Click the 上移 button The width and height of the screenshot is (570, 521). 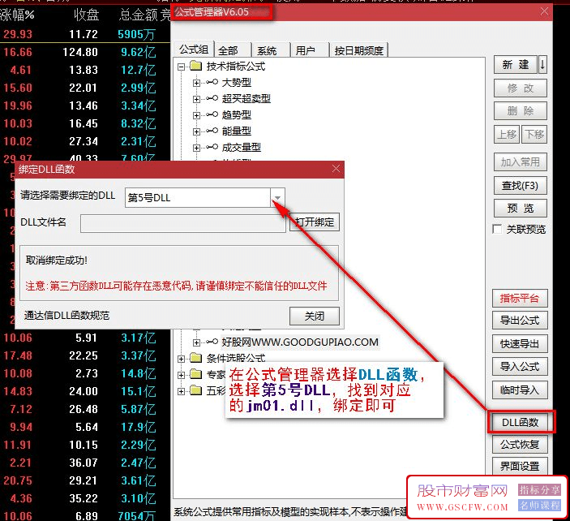pos(507,135)
